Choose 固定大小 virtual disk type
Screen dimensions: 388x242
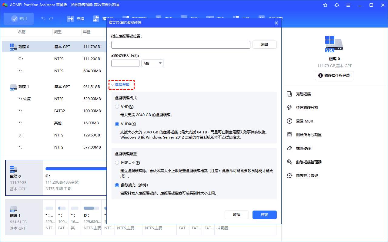point(117,163)
